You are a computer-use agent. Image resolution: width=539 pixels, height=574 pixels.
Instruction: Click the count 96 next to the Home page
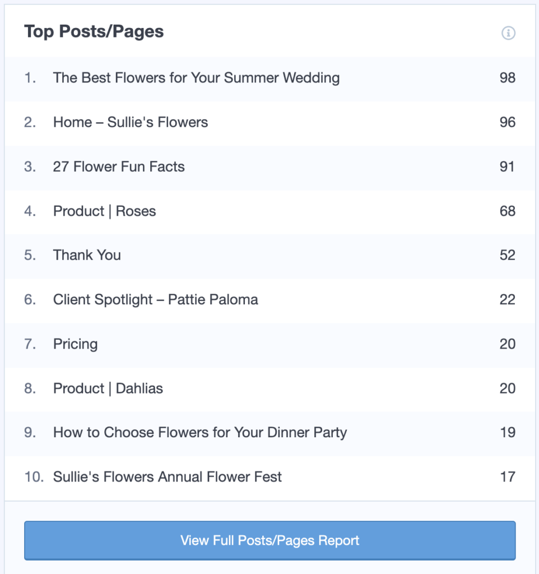(508, 122)
